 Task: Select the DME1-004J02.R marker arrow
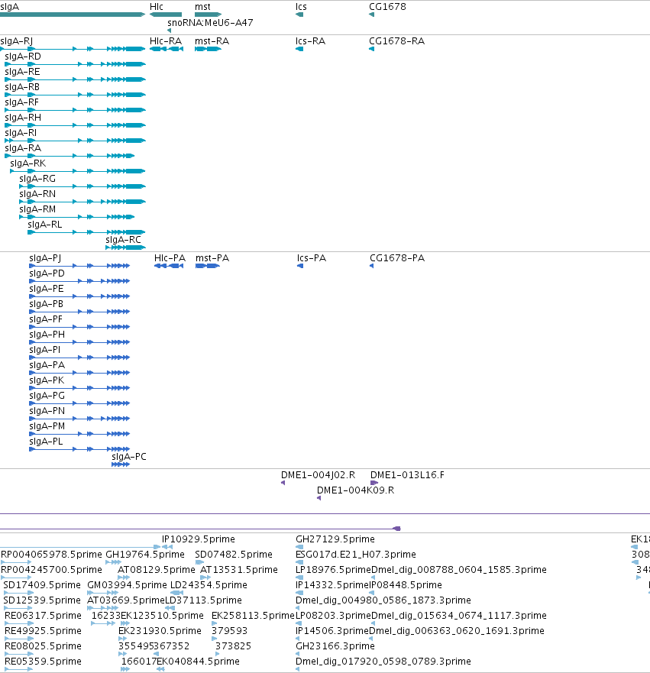[x=283, y=483]
